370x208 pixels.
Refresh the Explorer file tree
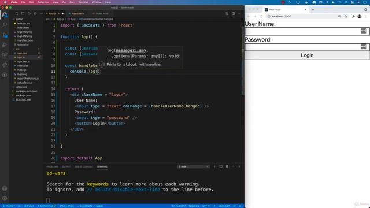click(29, 14)
